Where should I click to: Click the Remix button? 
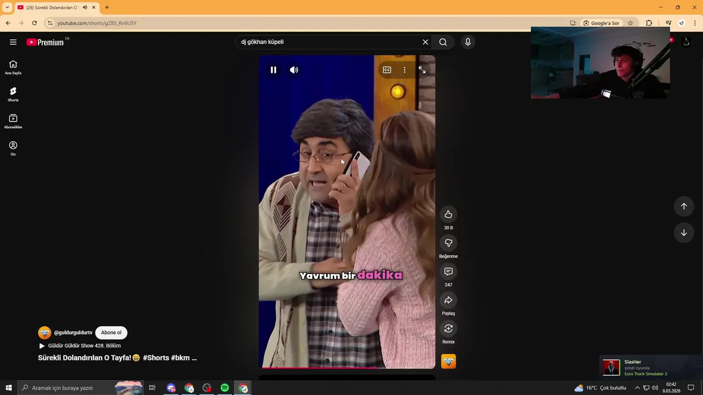(x=448, y=328)
